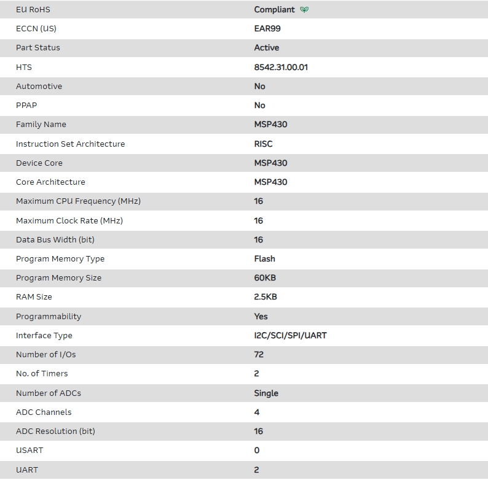Screen dimensions: 488x480
Task: Select the EAR99 ECCN value
Action: [267, 28]
